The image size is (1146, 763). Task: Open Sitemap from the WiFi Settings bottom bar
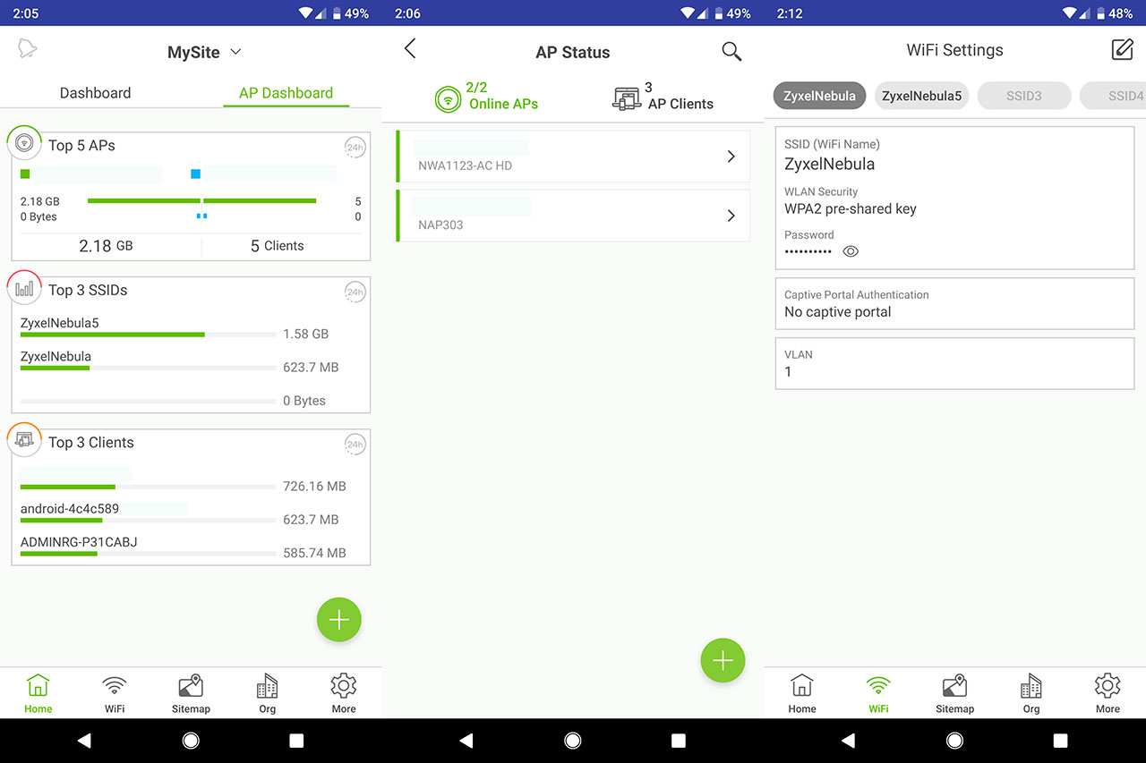pos(954,693)
